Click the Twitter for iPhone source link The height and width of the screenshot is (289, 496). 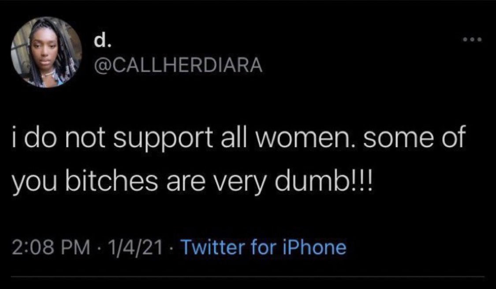tap(263, 247)
